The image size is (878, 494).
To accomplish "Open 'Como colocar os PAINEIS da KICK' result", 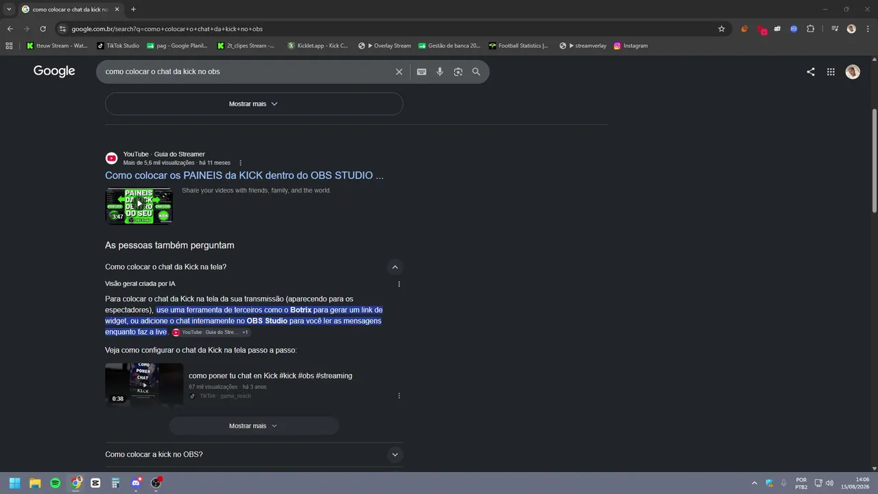I will pos(244,176).
